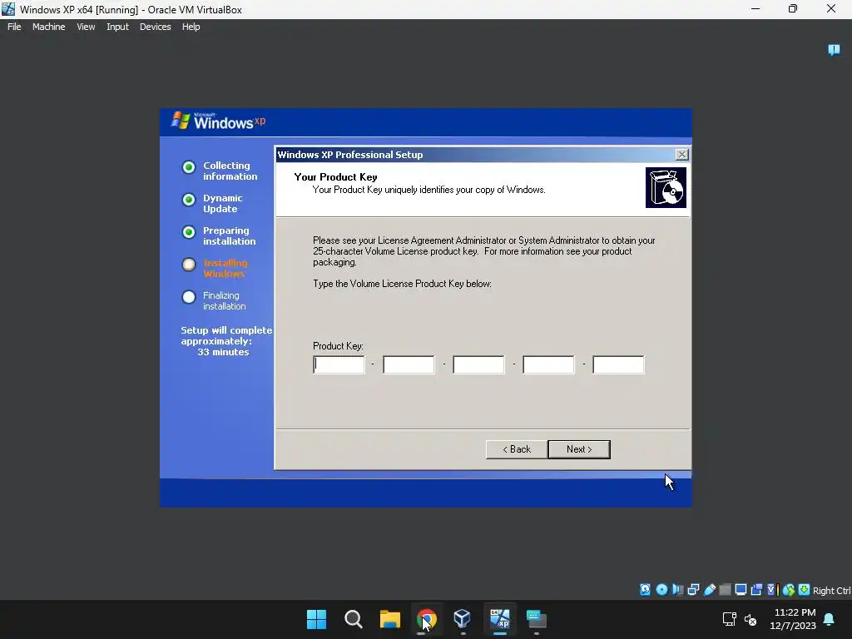Open the Windows Start menu

point(316,619)
